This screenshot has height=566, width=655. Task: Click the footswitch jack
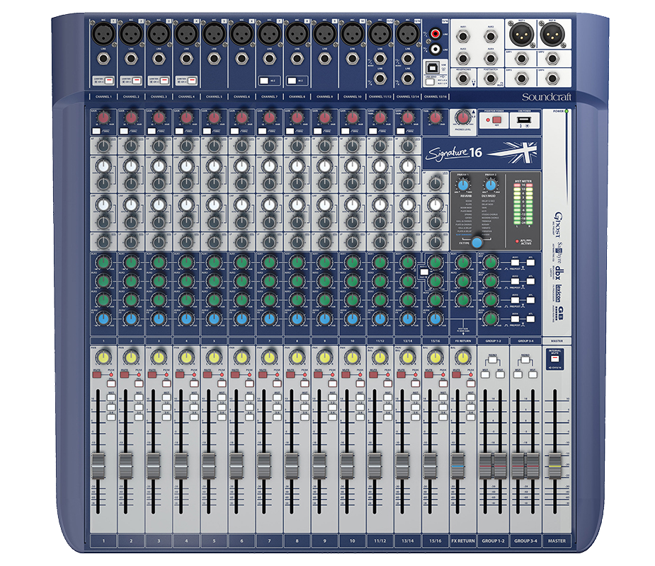point(491,79)
